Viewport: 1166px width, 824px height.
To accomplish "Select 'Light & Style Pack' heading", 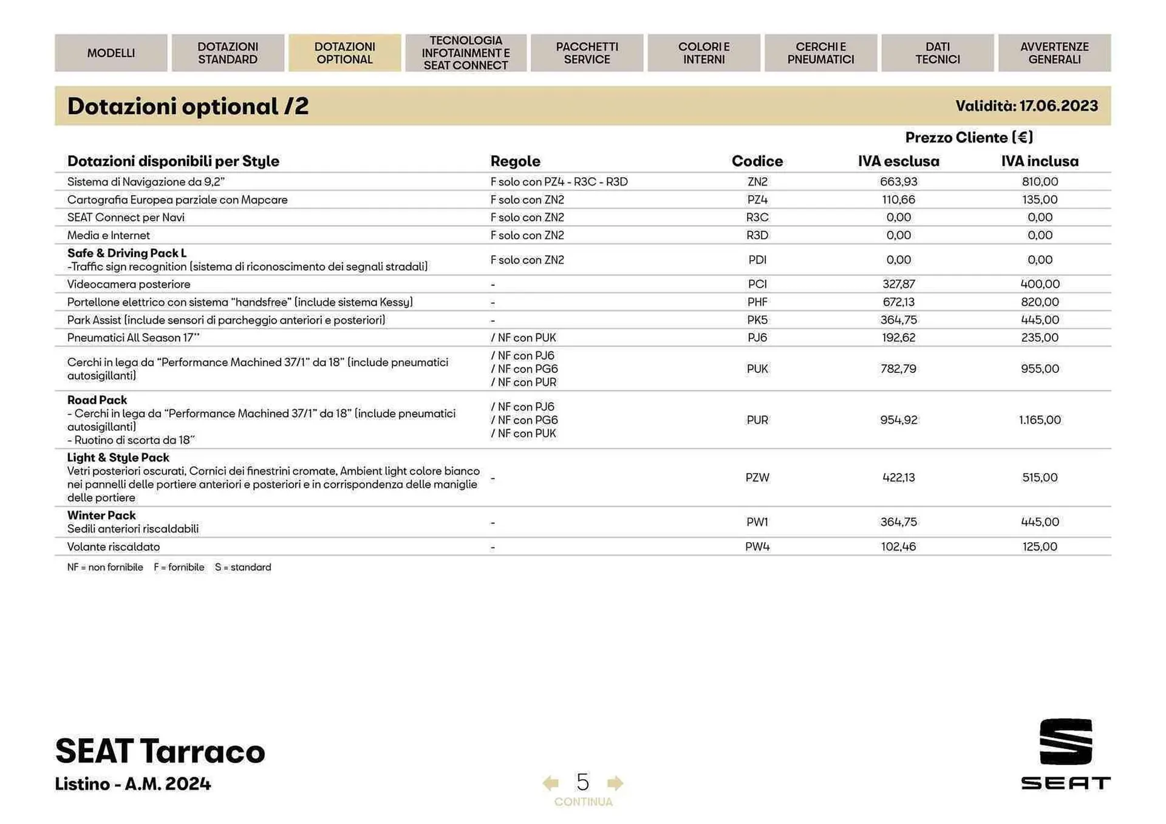I will click(x=118, y=457).
